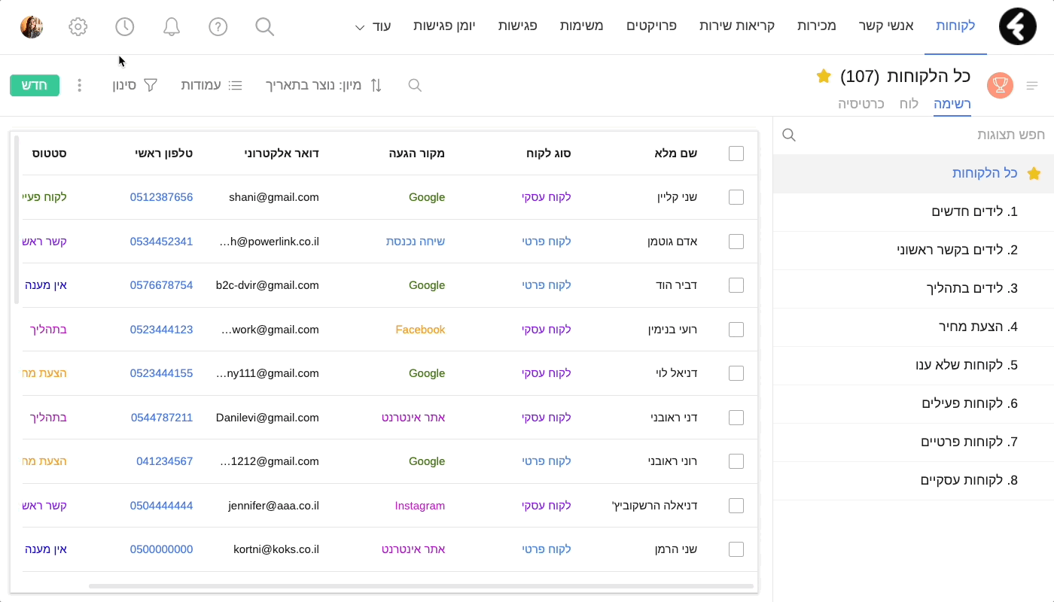Select the 1. לידים חדשים view

(x=913, y=211)
